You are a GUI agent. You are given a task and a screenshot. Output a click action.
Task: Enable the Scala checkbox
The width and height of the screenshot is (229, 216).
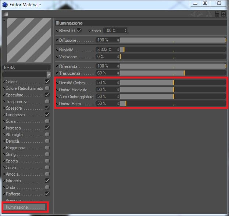coord(47,121)
